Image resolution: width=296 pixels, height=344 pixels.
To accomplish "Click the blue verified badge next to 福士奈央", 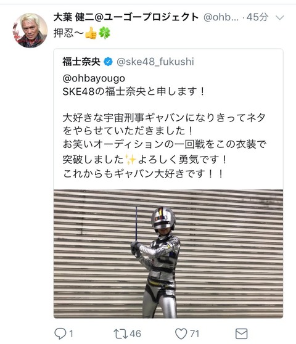I will click(108, 62).
